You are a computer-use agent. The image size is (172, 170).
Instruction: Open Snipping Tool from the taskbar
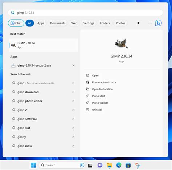pyautogui.click(x=138, y=165)
